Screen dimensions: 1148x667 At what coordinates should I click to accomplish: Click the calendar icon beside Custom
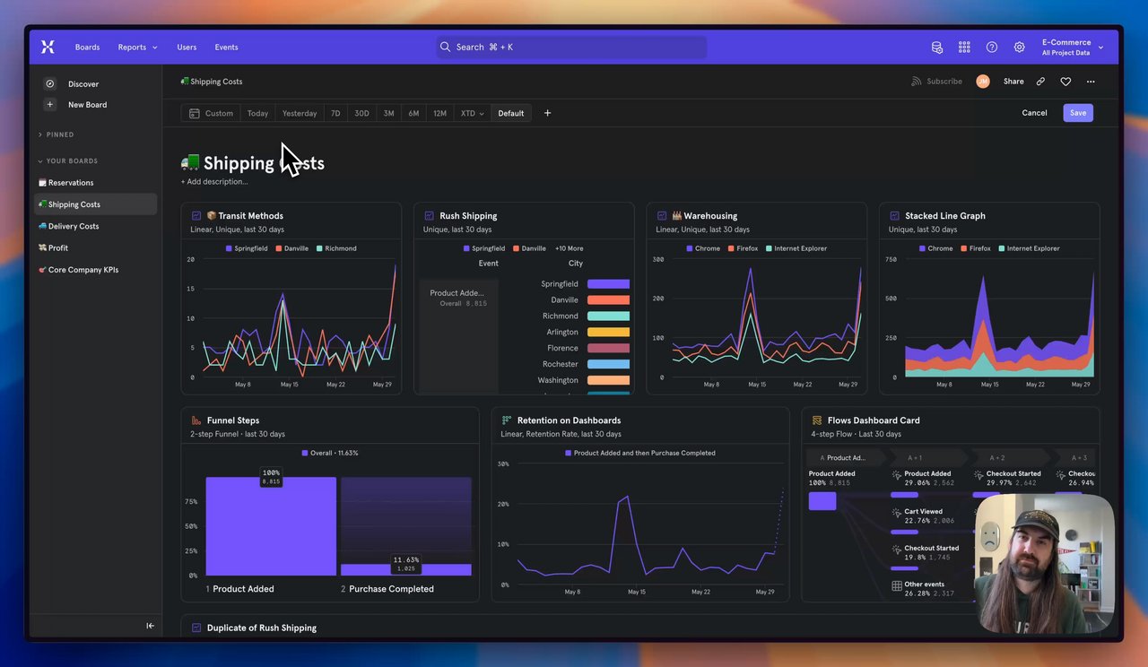(x=194, y=113)
